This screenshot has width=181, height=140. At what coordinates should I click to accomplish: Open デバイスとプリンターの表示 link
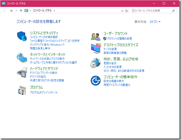coord(43,73)
